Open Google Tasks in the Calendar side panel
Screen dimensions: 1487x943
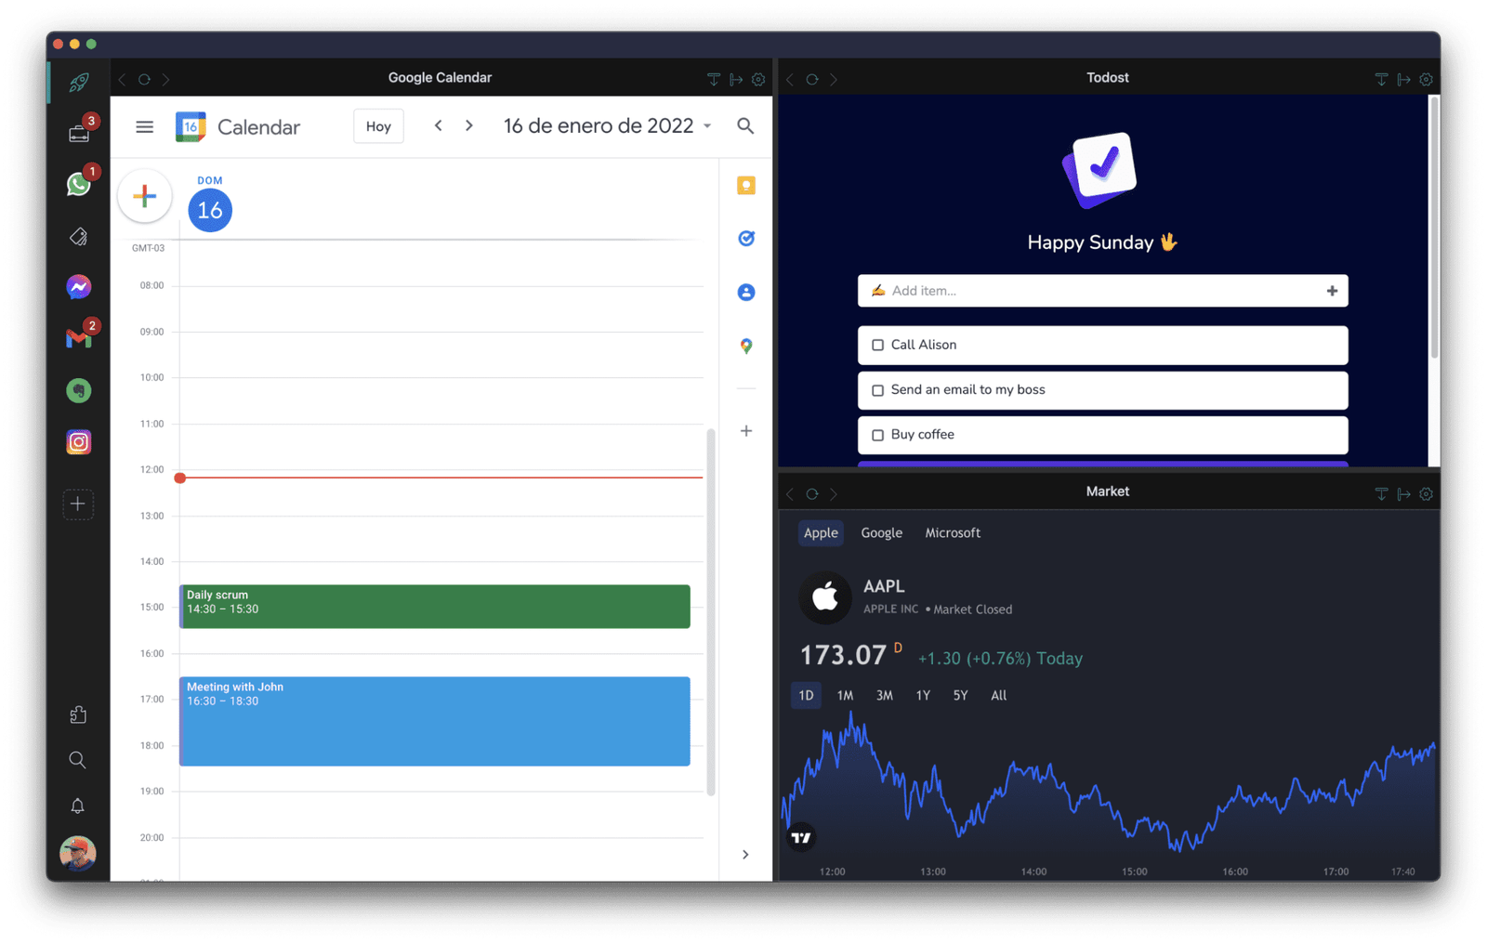pyautogui.click(x=745, y=238)
